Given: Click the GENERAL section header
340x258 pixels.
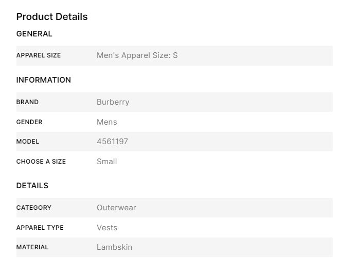Looking at the screenshot, I should pos(34,34).
